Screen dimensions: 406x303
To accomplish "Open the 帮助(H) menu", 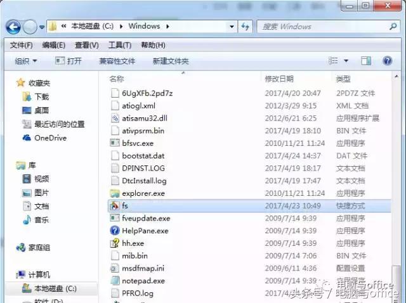I will tap(153, 45).
